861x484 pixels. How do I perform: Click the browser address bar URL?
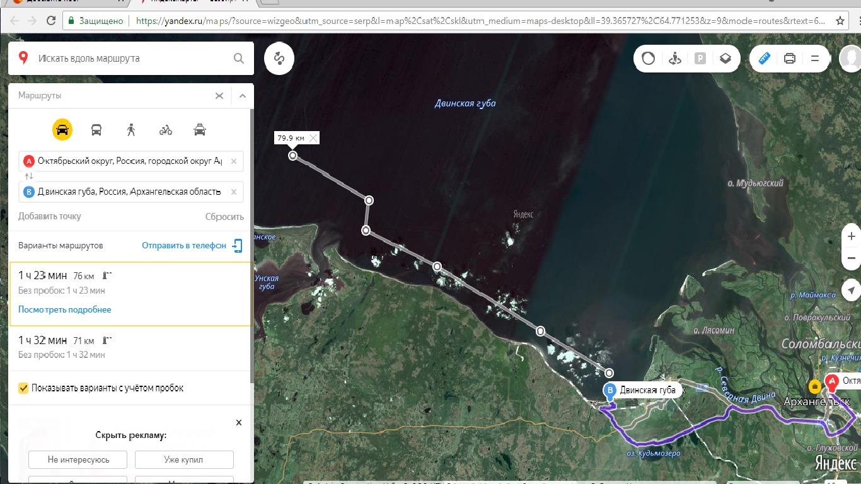click(x=480, y=20)
